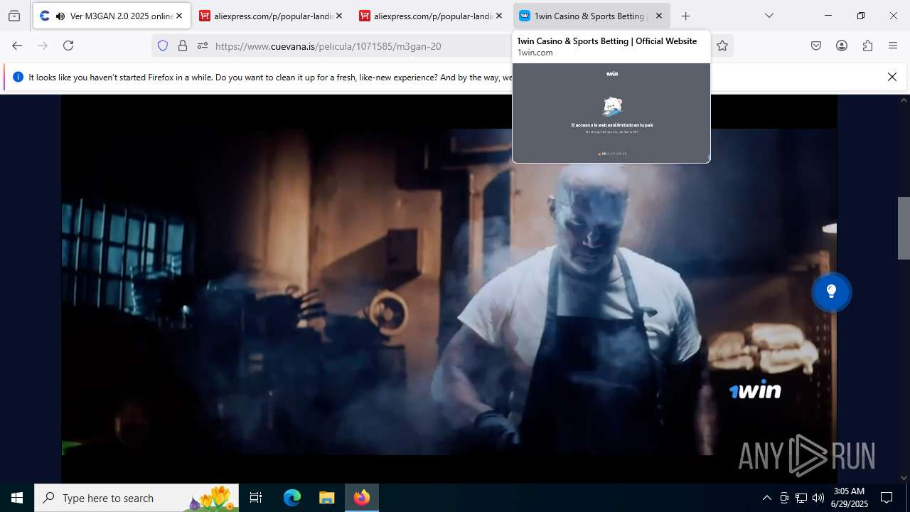This screenshot has width=910, height=512.
Task: Launch Microsoft Edge from taskbar
Action: tap(292, 498)
